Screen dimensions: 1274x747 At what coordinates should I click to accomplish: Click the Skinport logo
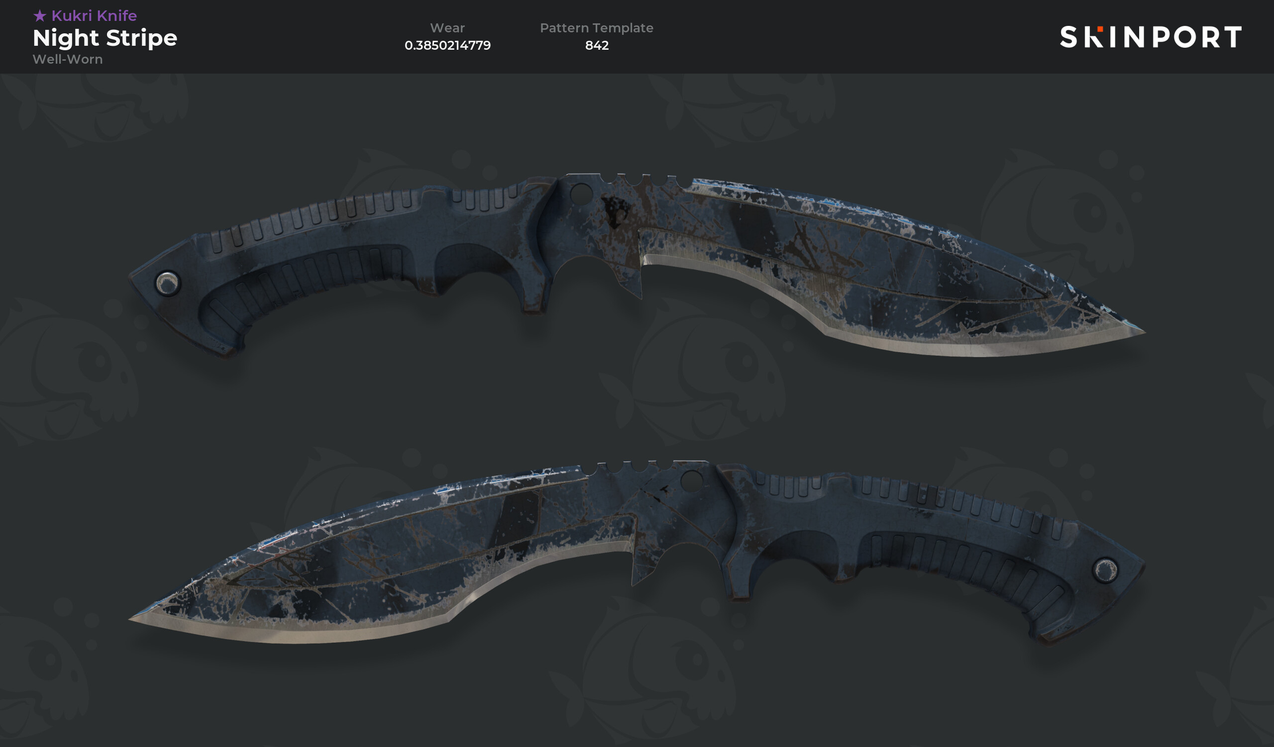click(x=1150, y=37)
